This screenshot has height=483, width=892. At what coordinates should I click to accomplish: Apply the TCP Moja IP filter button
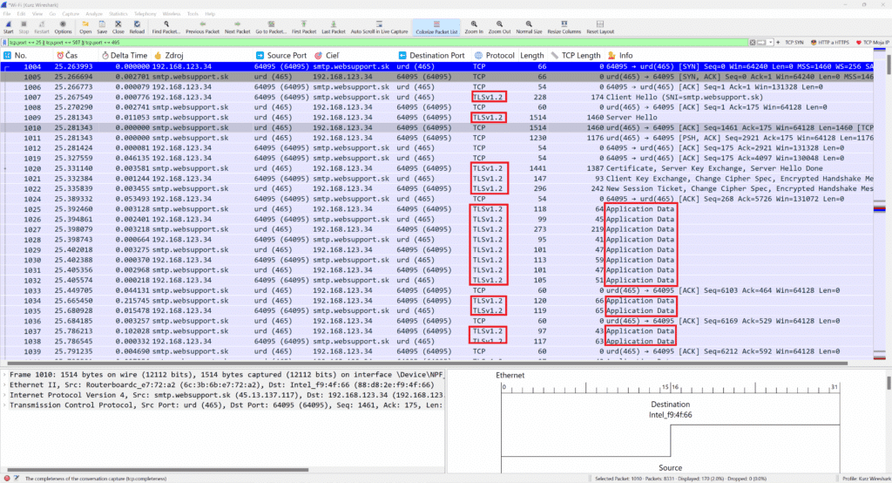(873, 43)
